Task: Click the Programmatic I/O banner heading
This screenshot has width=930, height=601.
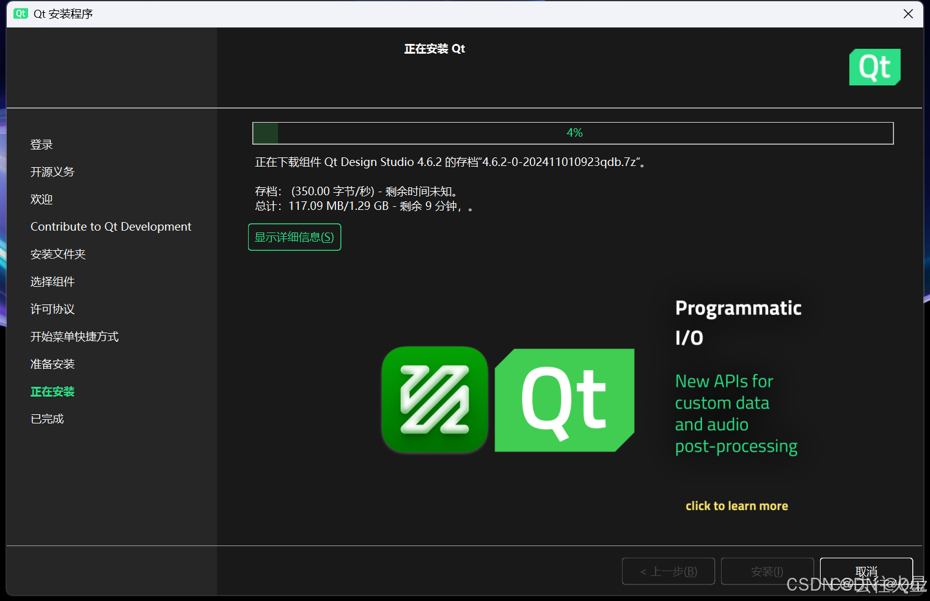Action: [x=738, y=323]
